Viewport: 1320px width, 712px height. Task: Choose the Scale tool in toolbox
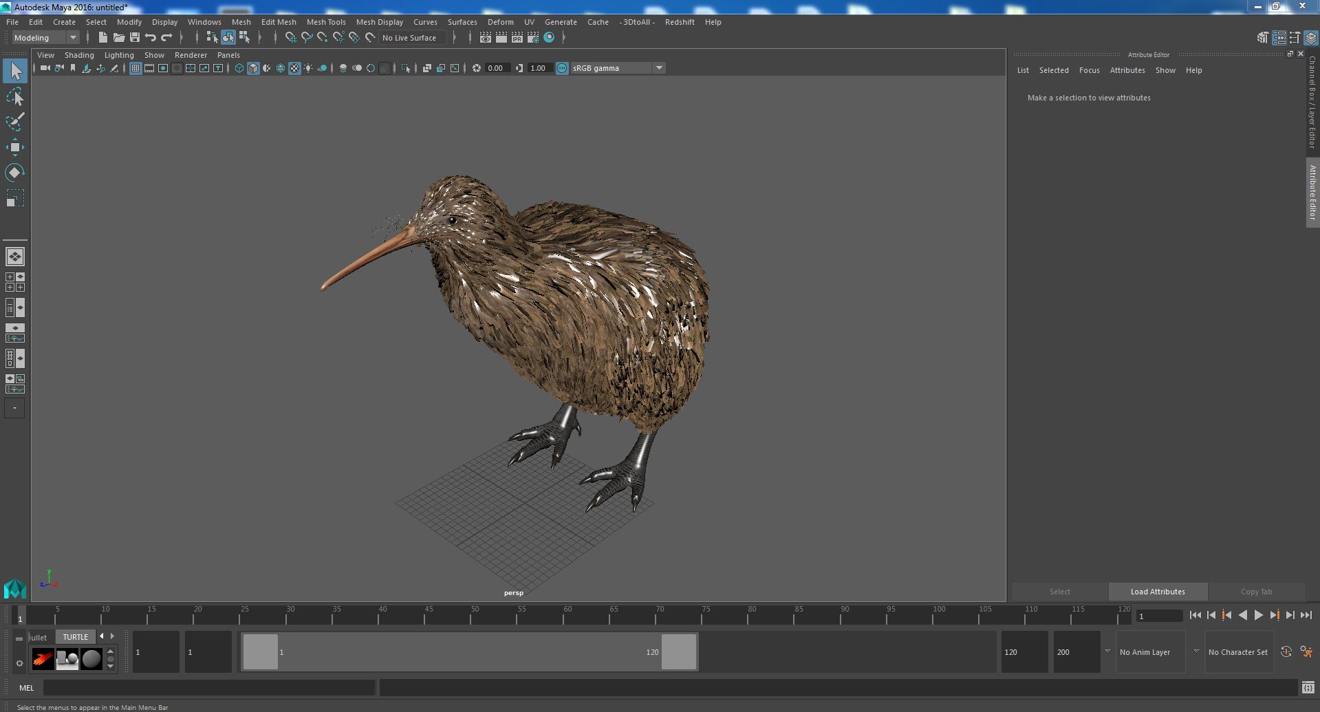pyautogui.click(x=15, y=198)
